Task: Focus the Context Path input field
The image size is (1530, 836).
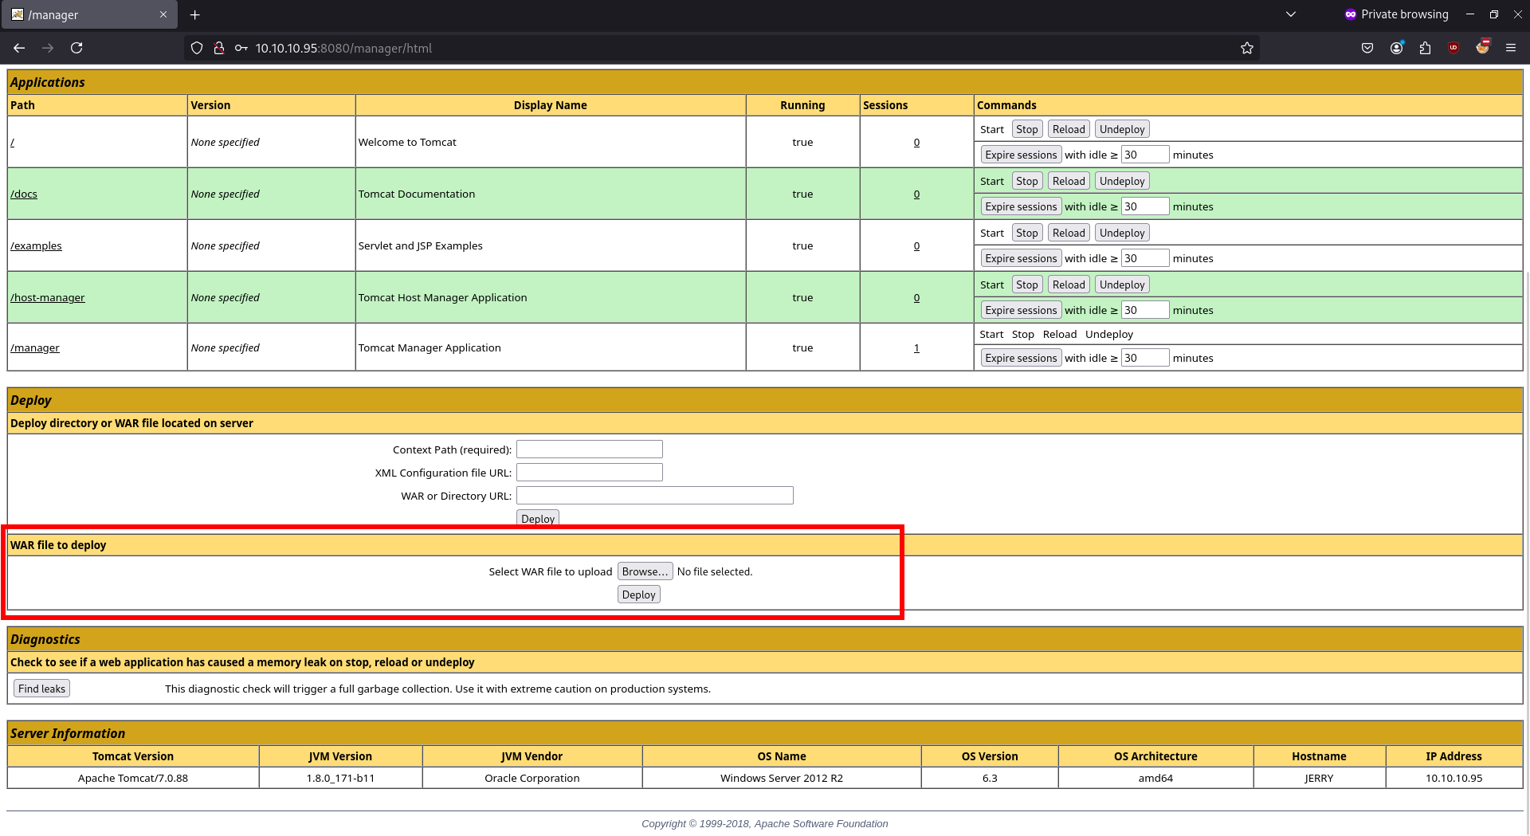Action: coord(590,449)
